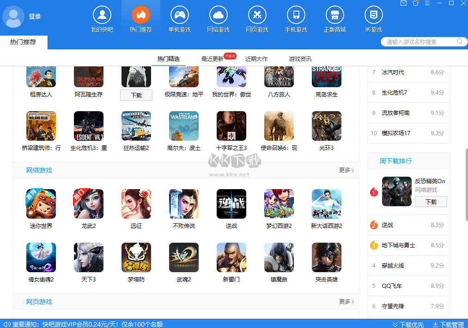The width and height of the screenshot is (468, 328).
Task: Click the skin/theme shirt icon with orange dot
Action: pyautogui.click(x=414, y=3)
